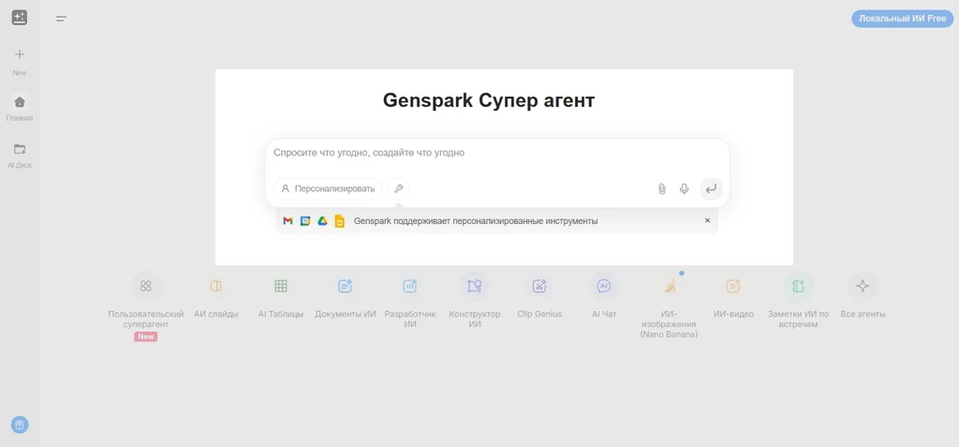Dismiss the personalized tools banner
The height and width of the screenshot is (447, 959).
click(x=707, y=221)
